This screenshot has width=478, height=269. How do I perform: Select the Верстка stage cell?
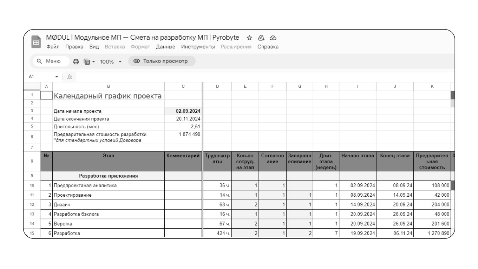tap(108, 223)
